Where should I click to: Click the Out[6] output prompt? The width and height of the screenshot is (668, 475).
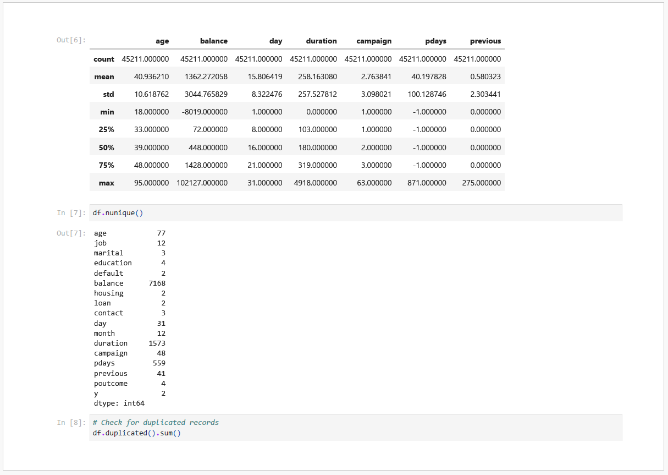pyautogui.click(x=71, y=40)
